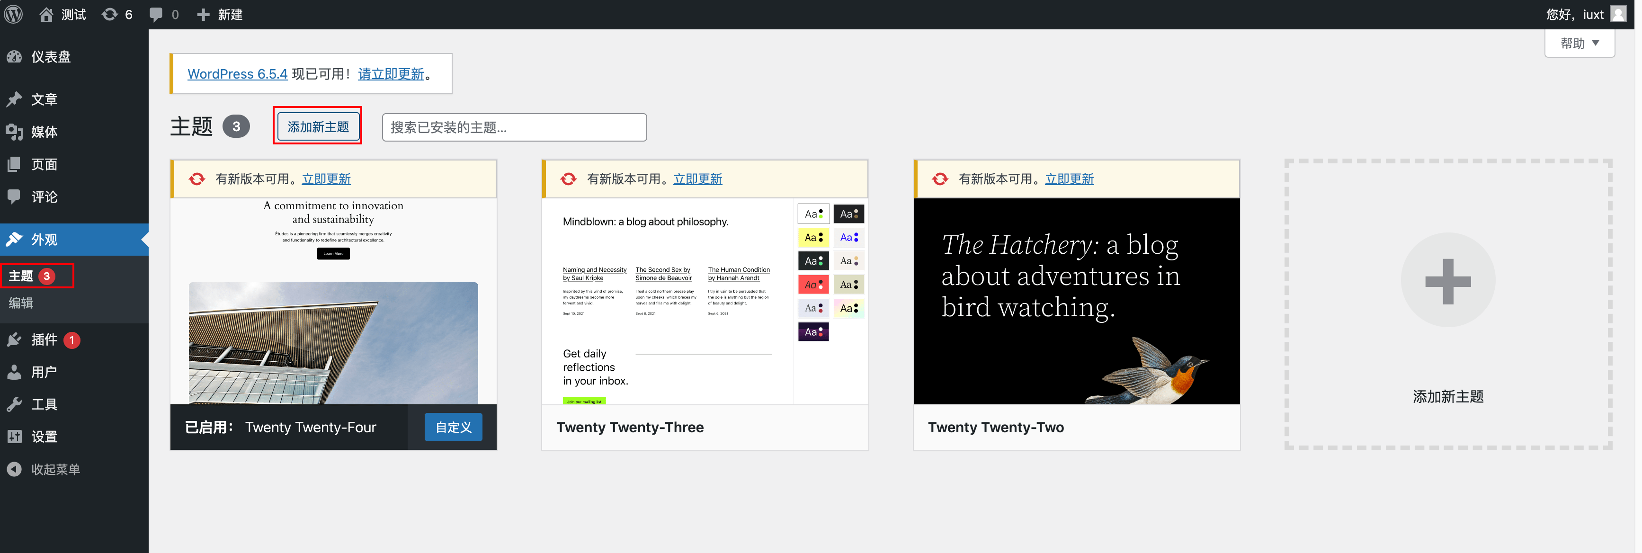Click 立即更新 for Twenty Twenty-Four
Viewport: 1642px width, 553px height.
[x=326, y=179]
